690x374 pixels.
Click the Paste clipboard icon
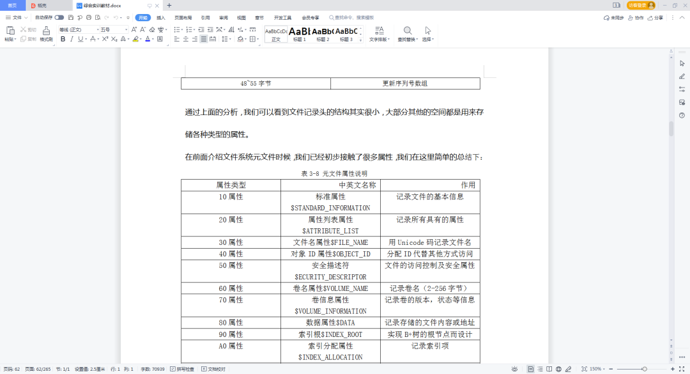coord(10,31)
